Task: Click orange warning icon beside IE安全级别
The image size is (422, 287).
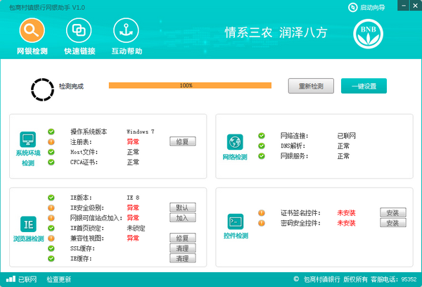Action: tap(51, 208)
